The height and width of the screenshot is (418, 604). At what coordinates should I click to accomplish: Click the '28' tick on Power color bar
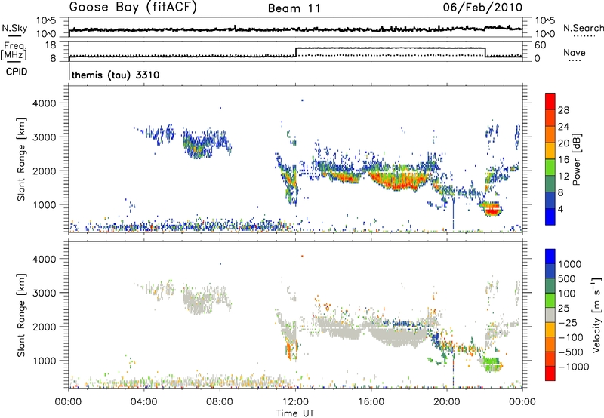point(563,110)
